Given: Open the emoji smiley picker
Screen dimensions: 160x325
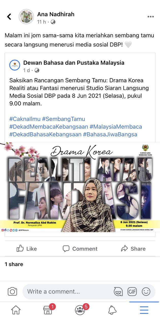Looking at the screenshot, I should [x=146, y=291].
